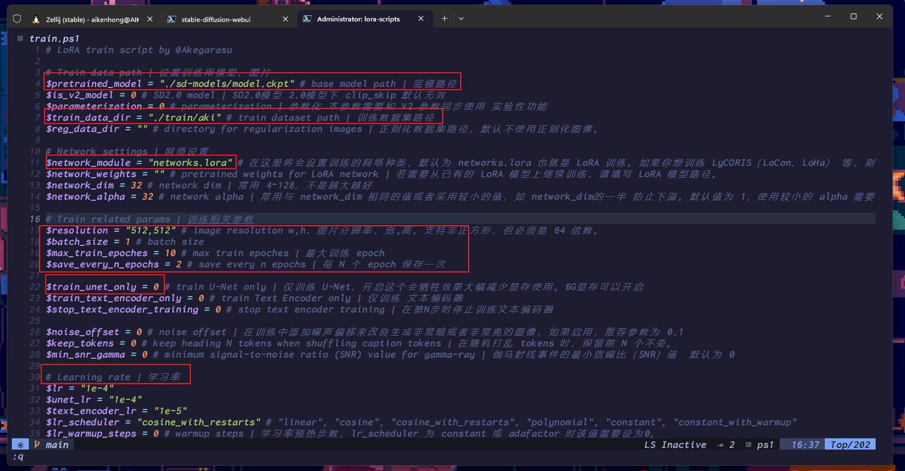This screenshot has height=471, width=905.
Task: Click the main branch name in status line
Action: [57, 444]
